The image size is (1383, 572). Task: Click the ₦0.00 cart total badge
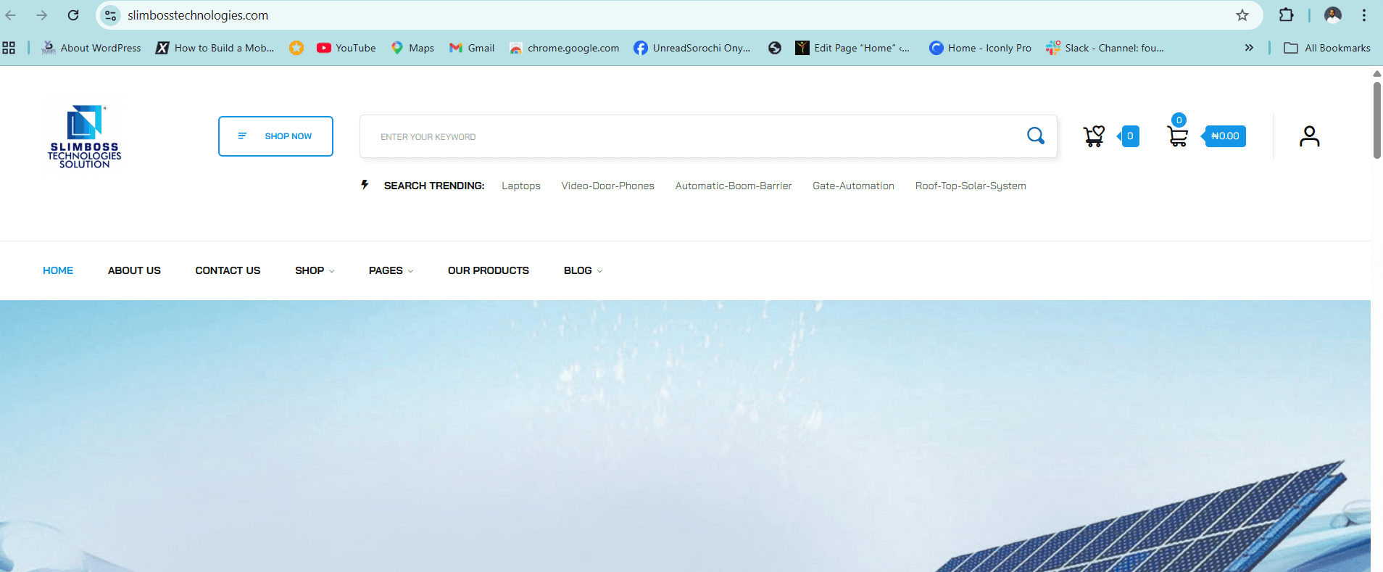tap(1224, 136)
